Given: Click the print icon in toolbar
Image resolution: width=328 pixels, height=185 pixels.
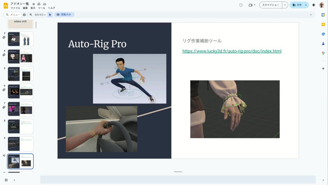Looking at the screenshot, I should pos(24,15).
